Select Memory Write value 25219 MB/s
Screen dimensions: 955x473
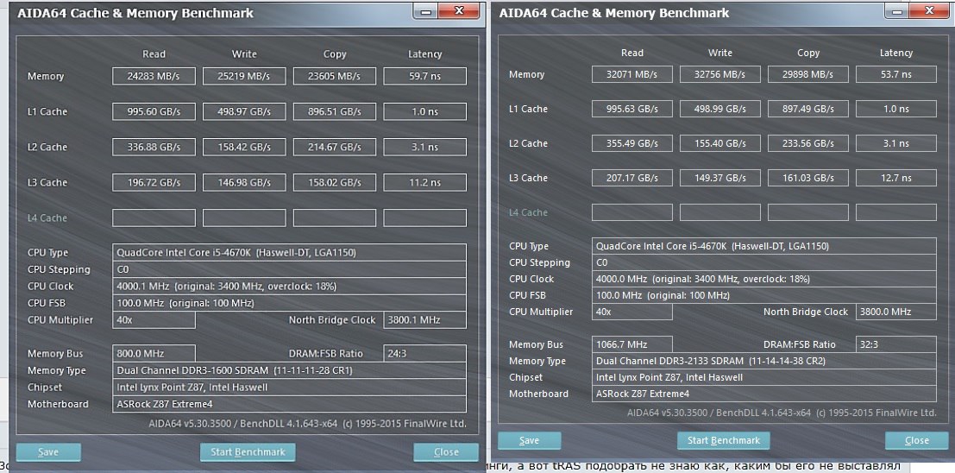pyautogui.click(x=244, y=76)
